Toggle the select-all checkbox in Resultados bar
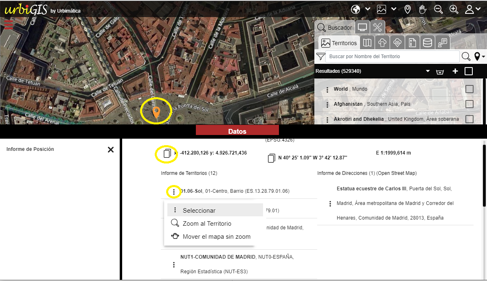 [468, 71]
